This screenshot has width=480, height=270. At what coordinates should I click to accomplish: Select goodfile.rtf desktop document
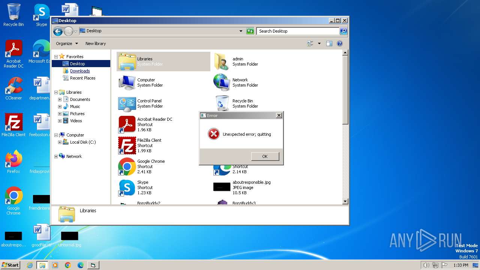[x=42, y=235]
